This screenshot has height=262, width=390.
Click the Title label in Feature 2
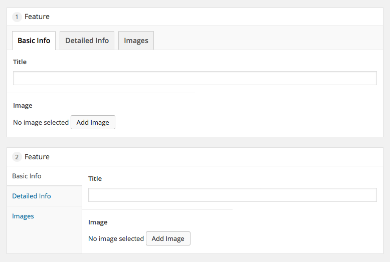tap(95, 179)
